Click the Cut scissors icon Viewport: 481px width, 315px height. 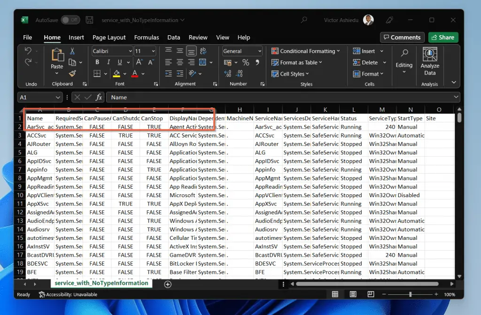72,51
